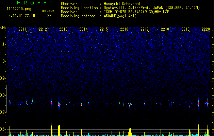
Task: Click the 1.0 frequency axis label
Action: (x=3, y=61)
